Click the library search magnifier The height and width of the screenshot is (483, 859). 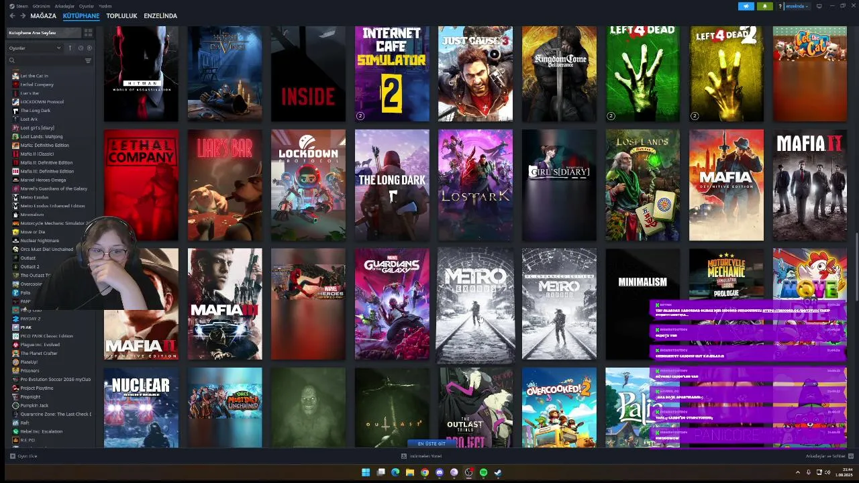[12, 60]
